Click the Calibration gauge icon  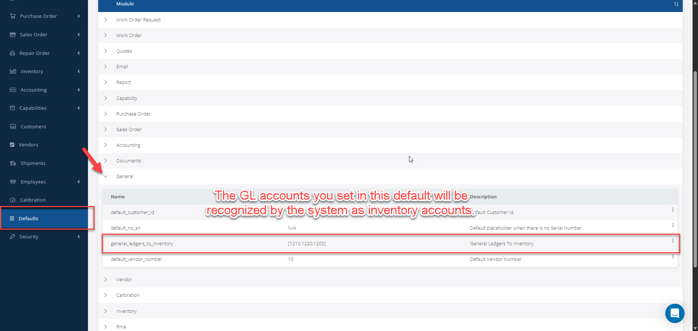click(x=13, y=200)
